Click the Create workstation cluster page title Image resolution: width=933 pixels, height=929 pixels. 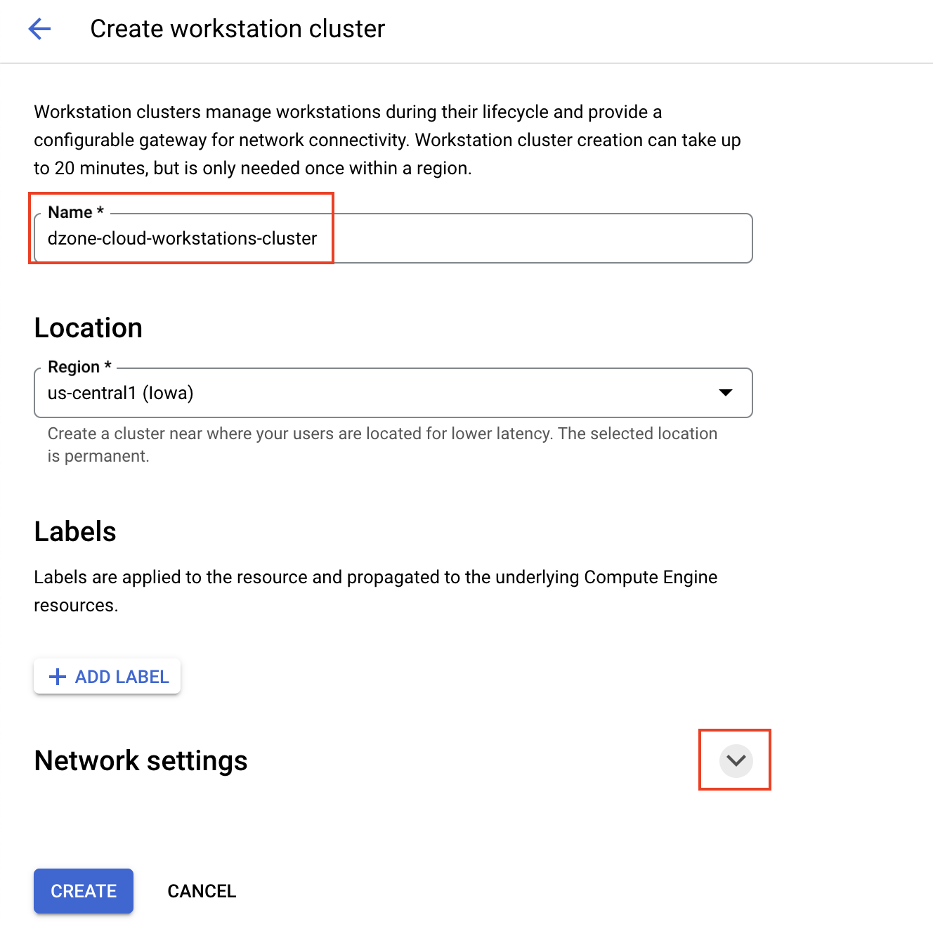pos(237,29)
